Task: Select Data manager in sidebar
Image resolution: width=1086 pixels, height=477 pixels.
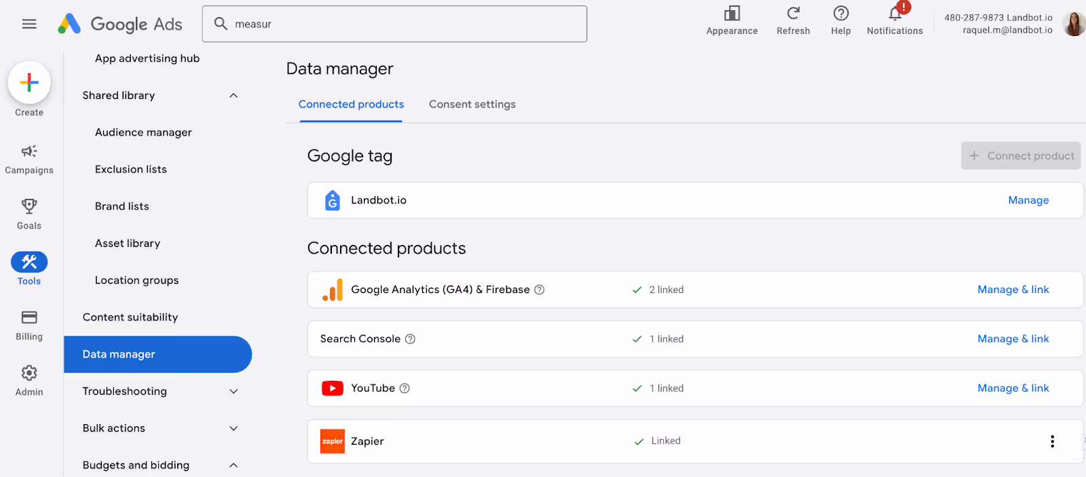Action: click(157, 354)
